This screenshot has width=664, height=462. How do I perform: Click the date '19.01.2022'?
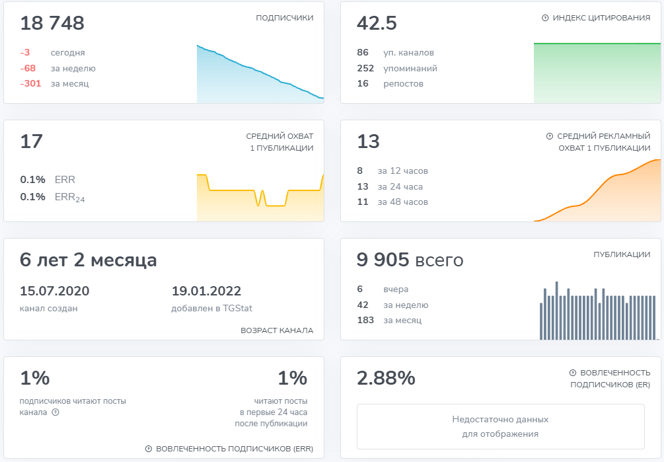click(206, 291)
